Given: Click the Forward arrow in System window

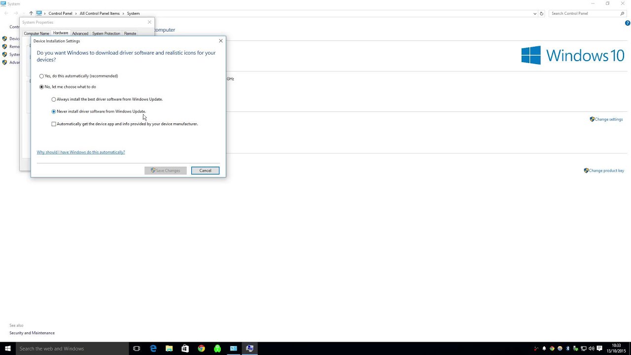Looking at the screenshot, I should click(16, 13).
